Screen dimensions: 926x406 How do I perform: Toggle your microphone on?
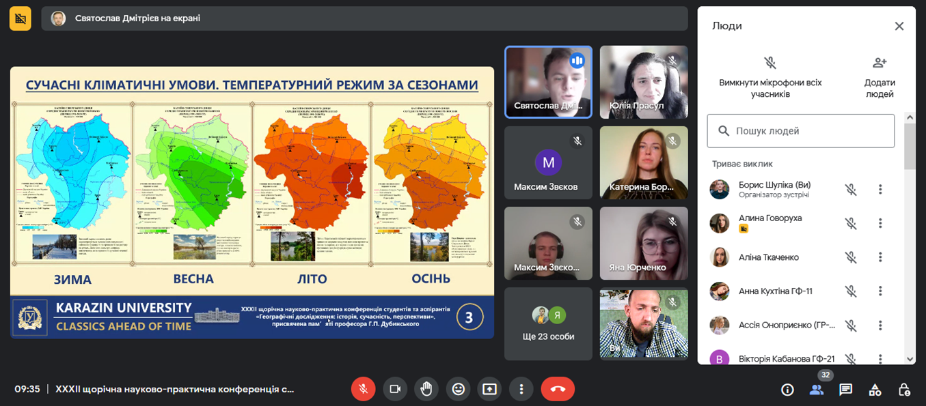click(364, 389)
